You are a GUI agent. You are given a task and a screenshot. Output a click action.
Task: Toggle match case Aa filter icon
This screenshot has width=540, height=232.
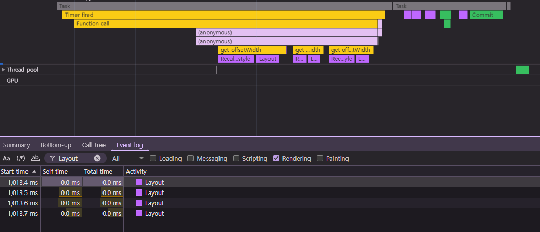coord(6,158)
